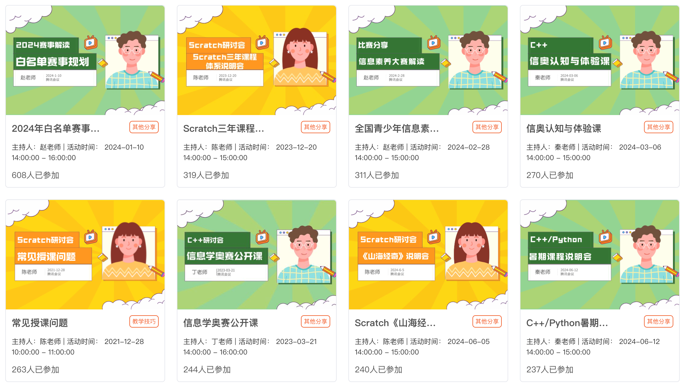Click 其他分享 tag on 2024年白名单赛事 card

144,127
